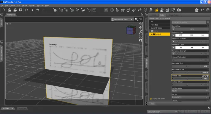Click the viewport draw style sphere icon
Viewport: 211px width, 114px height.
click(x=136, y=19)
